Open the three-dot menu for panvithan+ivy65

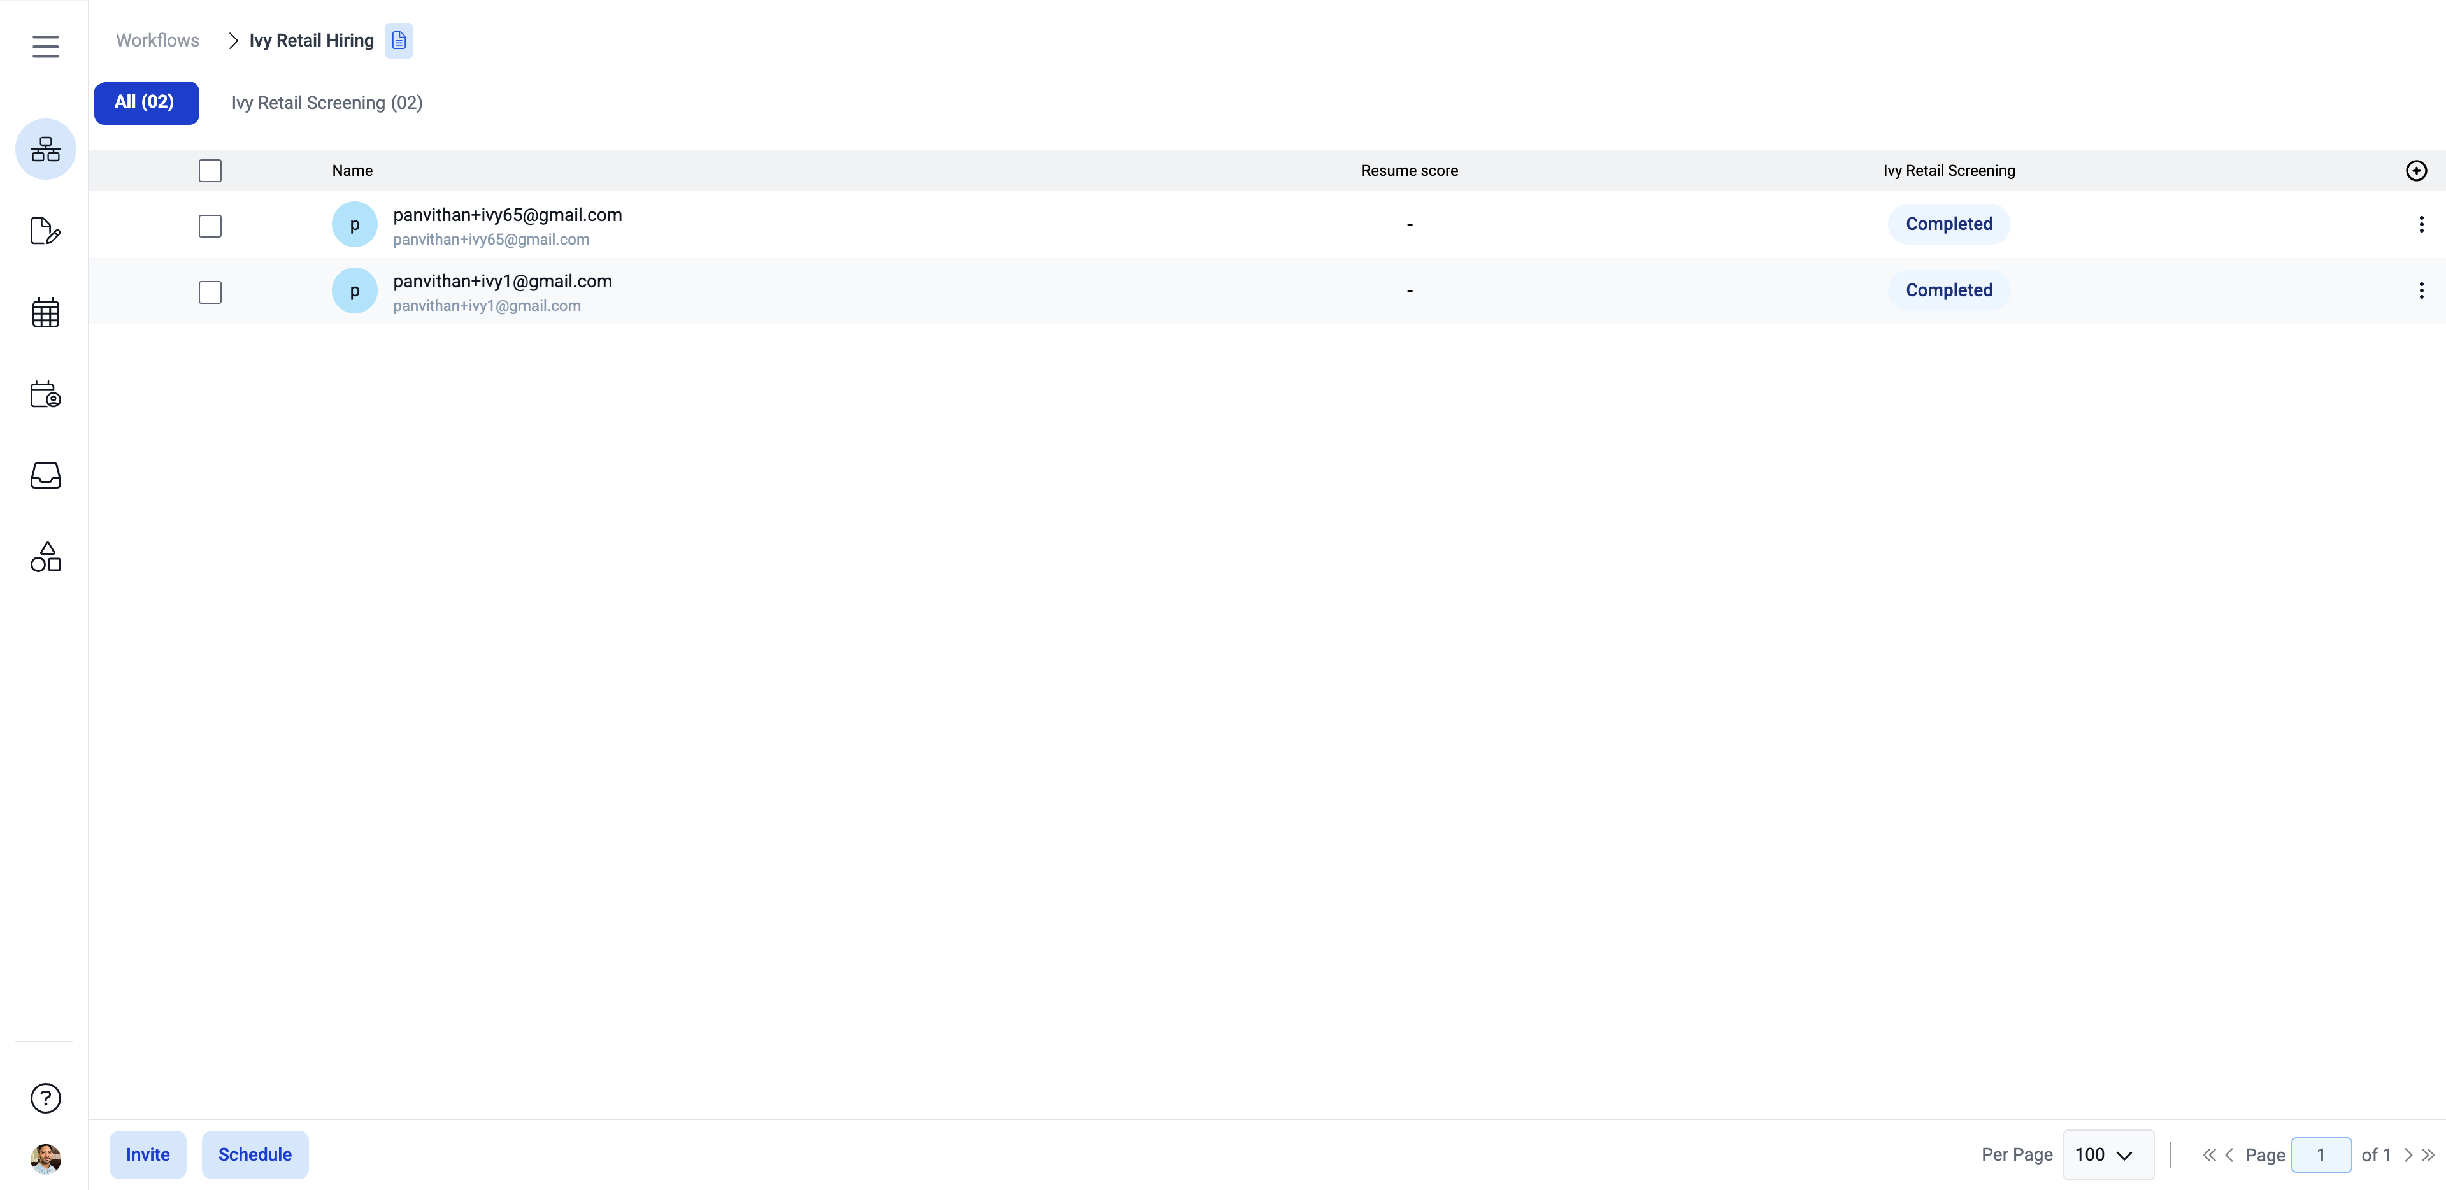(x=2421, y=224)
